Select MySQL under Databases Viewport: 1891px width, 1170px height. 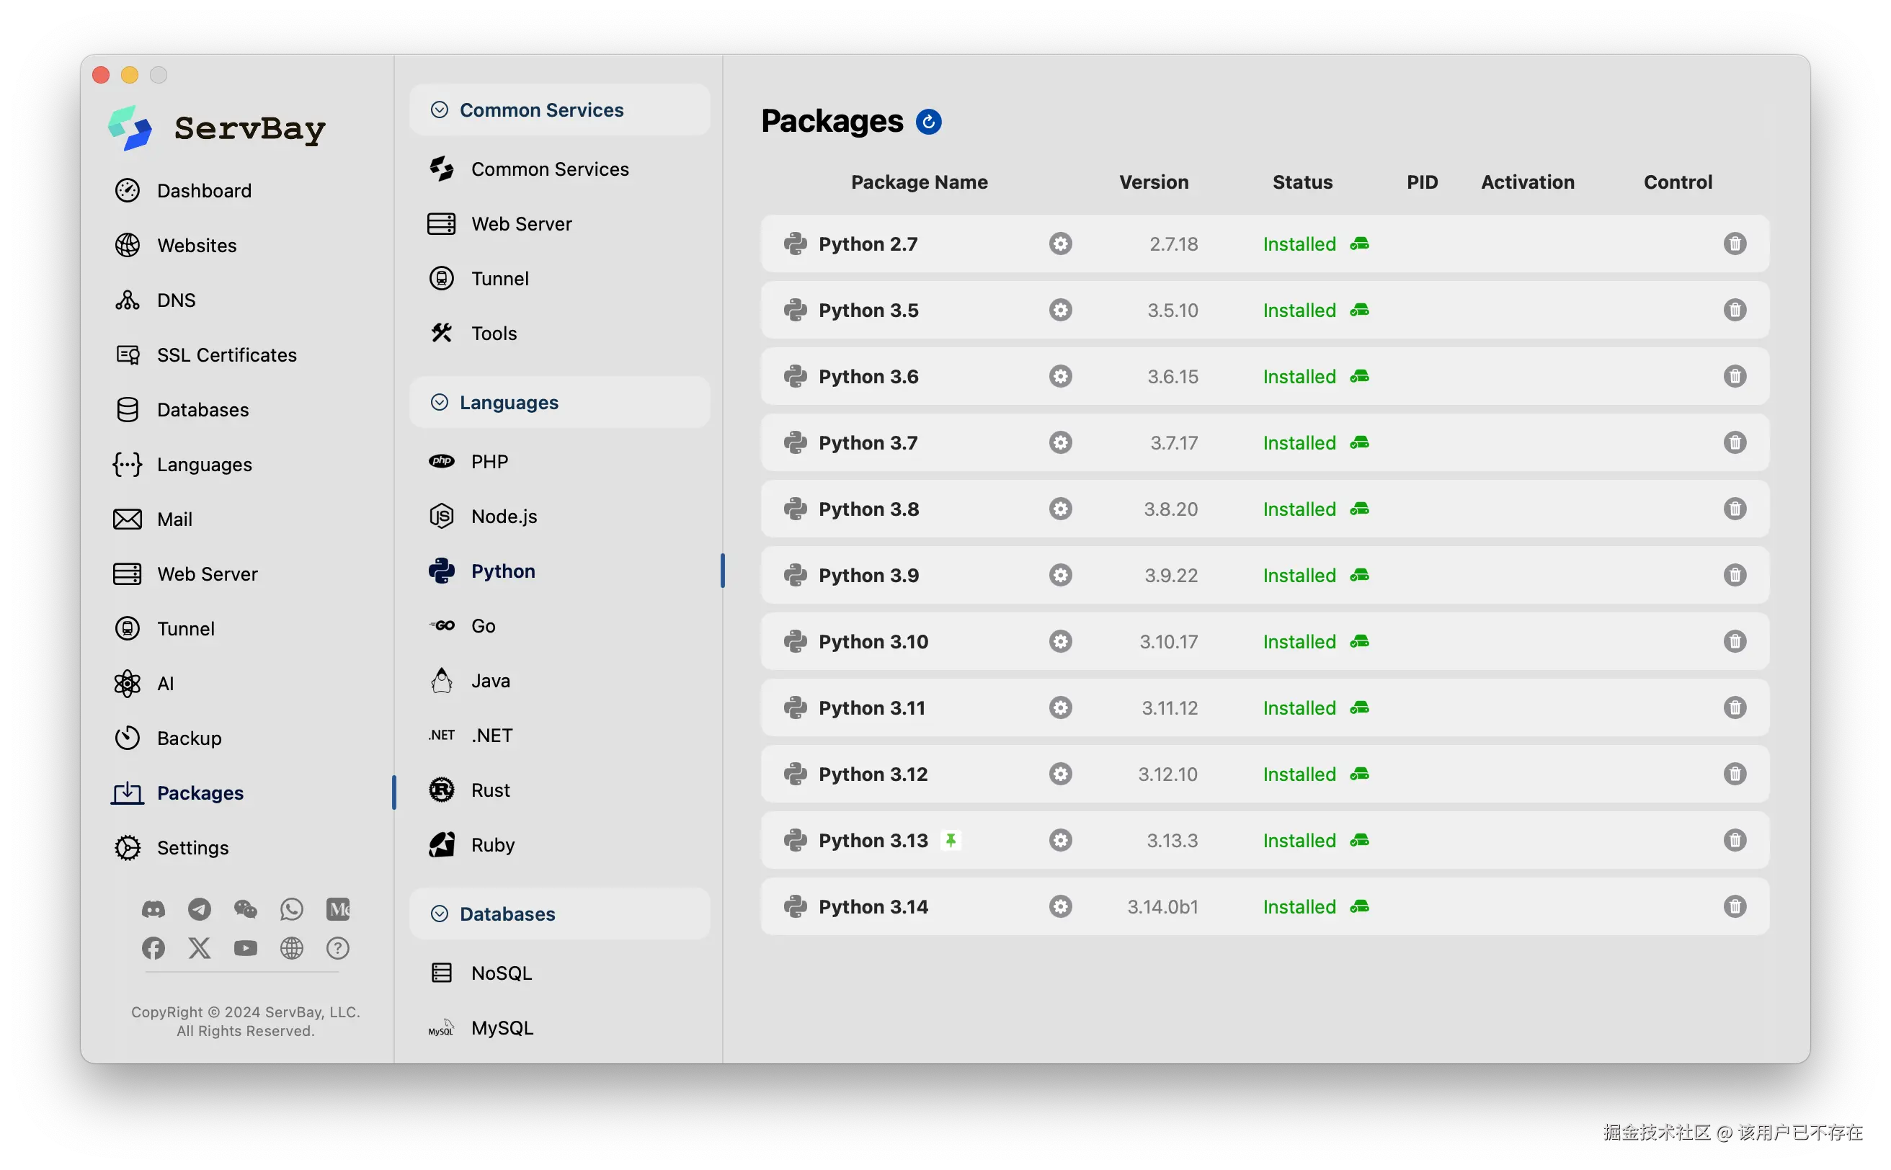502,1027
